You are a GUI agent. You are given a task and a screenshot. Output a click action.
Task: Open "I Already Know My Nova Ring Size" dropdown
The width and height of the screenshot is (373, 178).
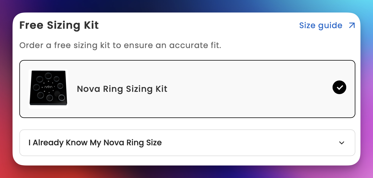coord(187,143)
